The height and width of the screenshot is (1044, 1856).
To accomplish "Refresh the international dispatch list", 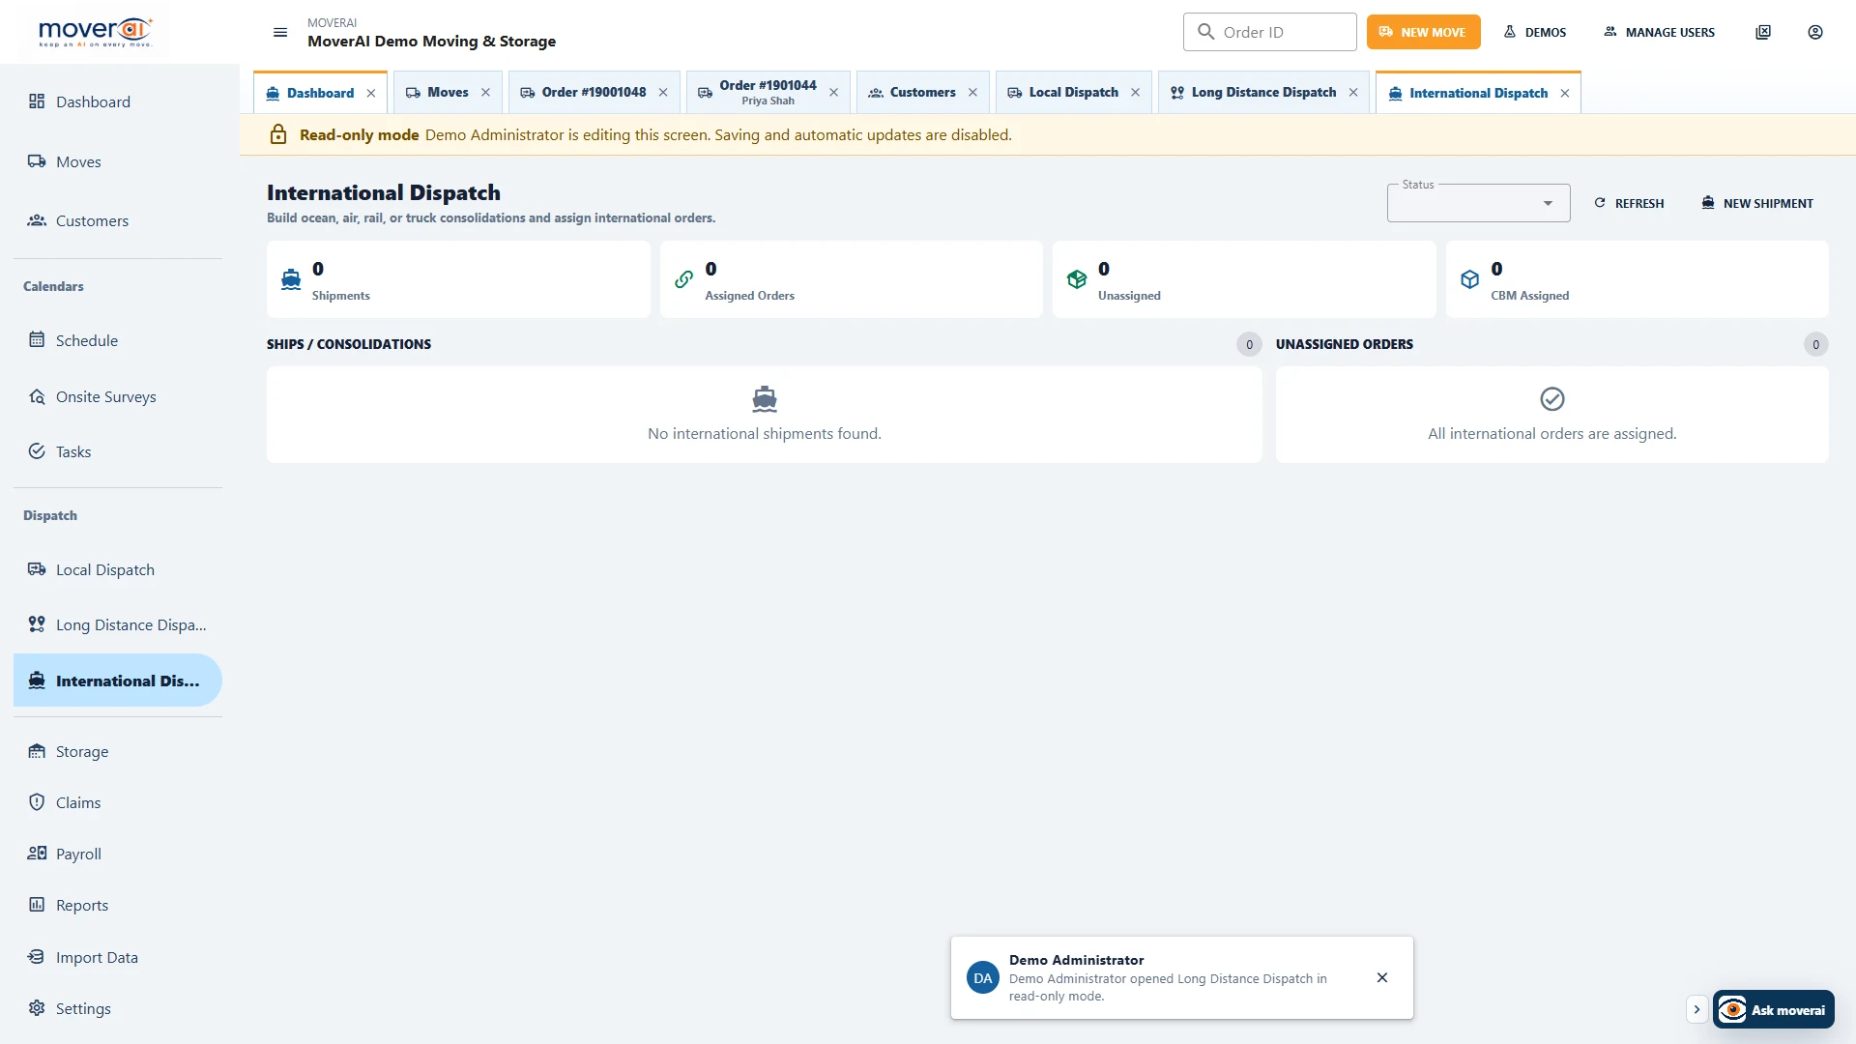I will pyautogui.click(x=1629, y=203).
